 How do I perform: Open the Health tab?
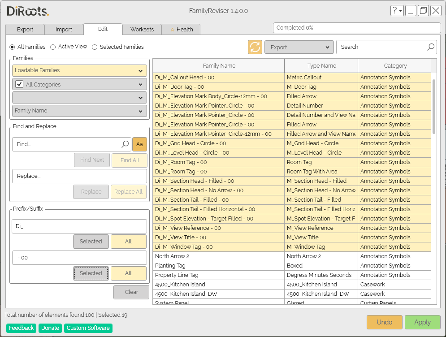[x=181, y=30]
